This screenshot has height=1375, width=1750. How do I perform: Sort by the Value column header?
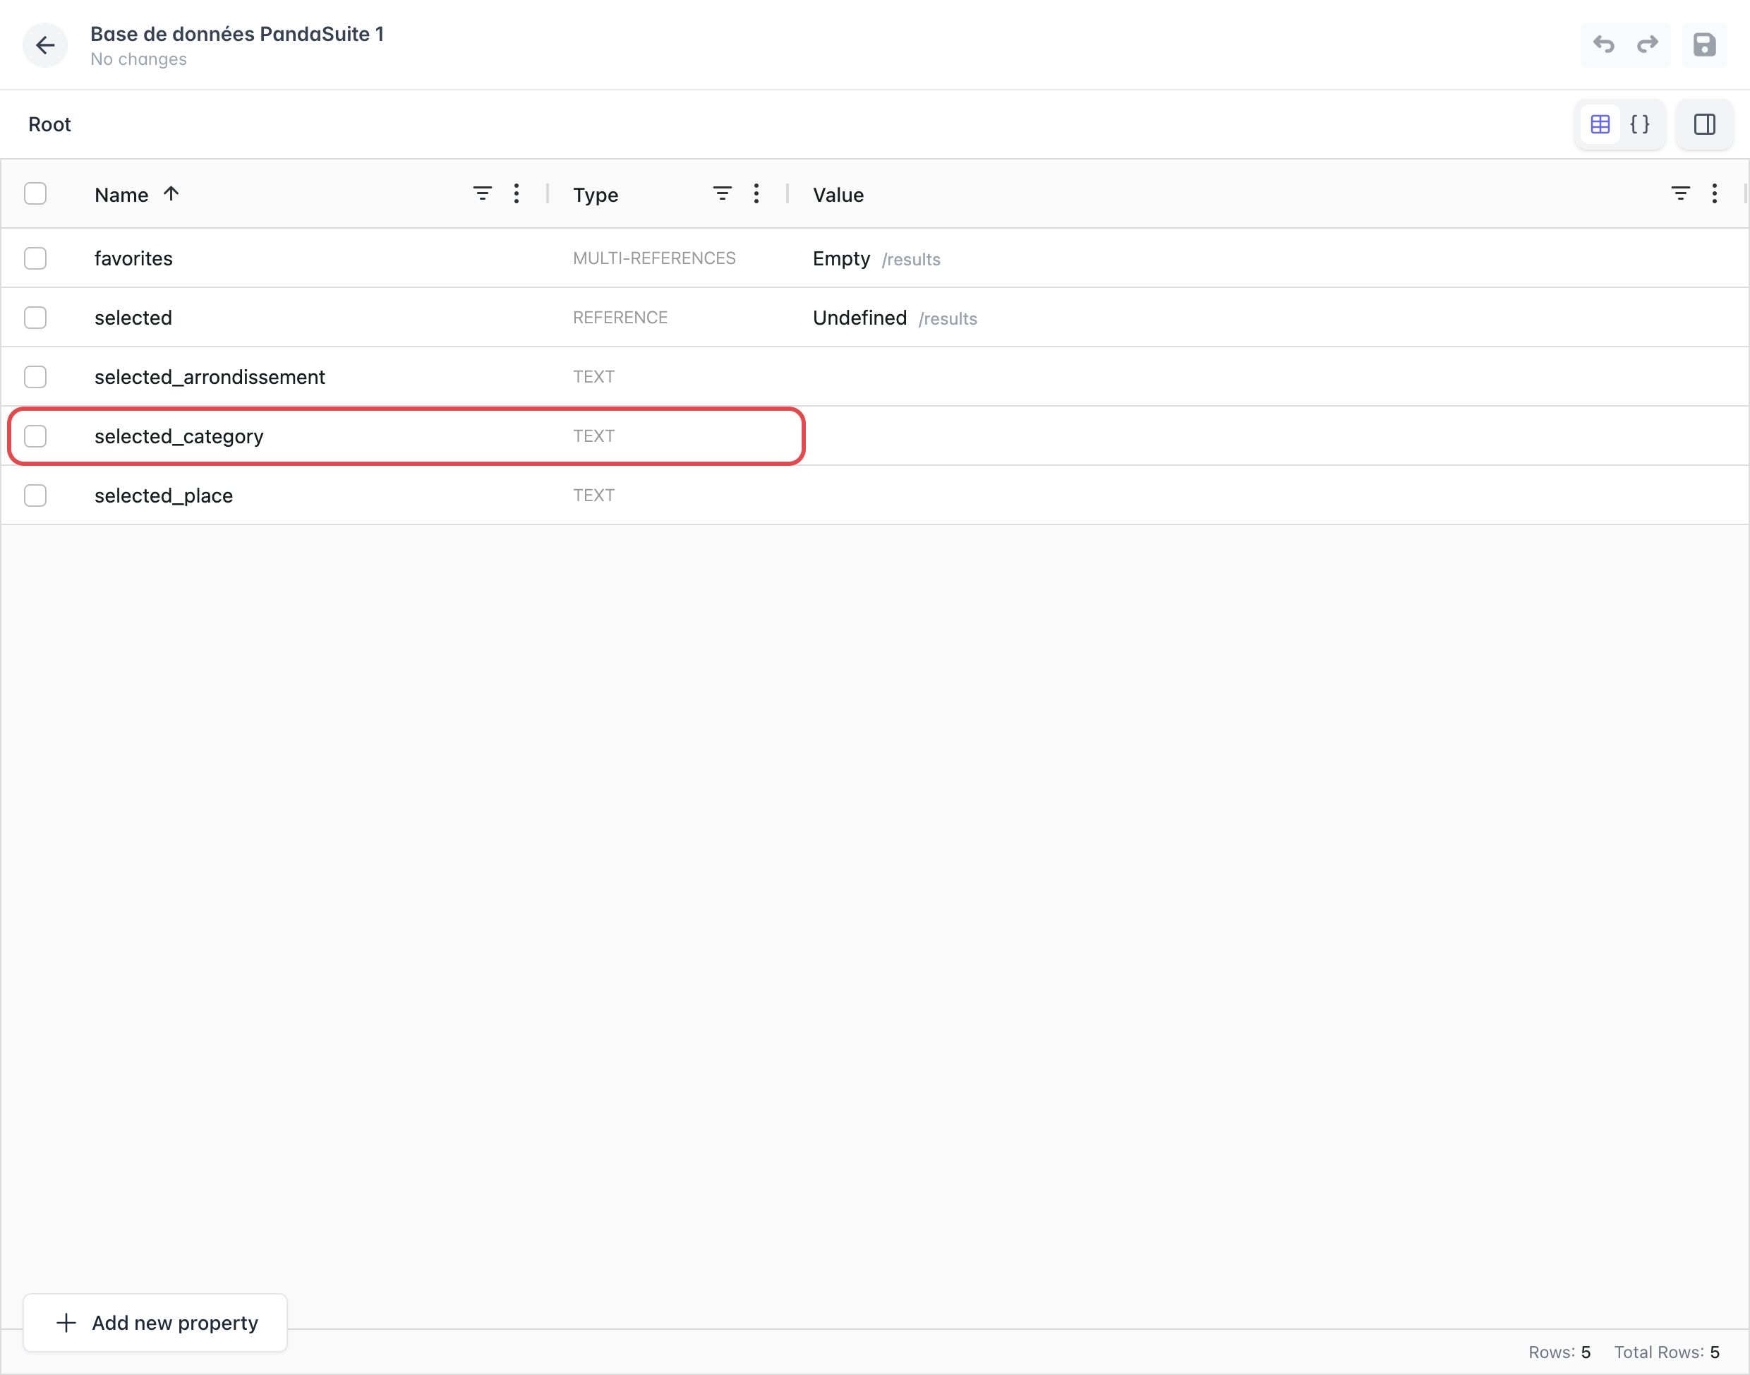[838, 195]
